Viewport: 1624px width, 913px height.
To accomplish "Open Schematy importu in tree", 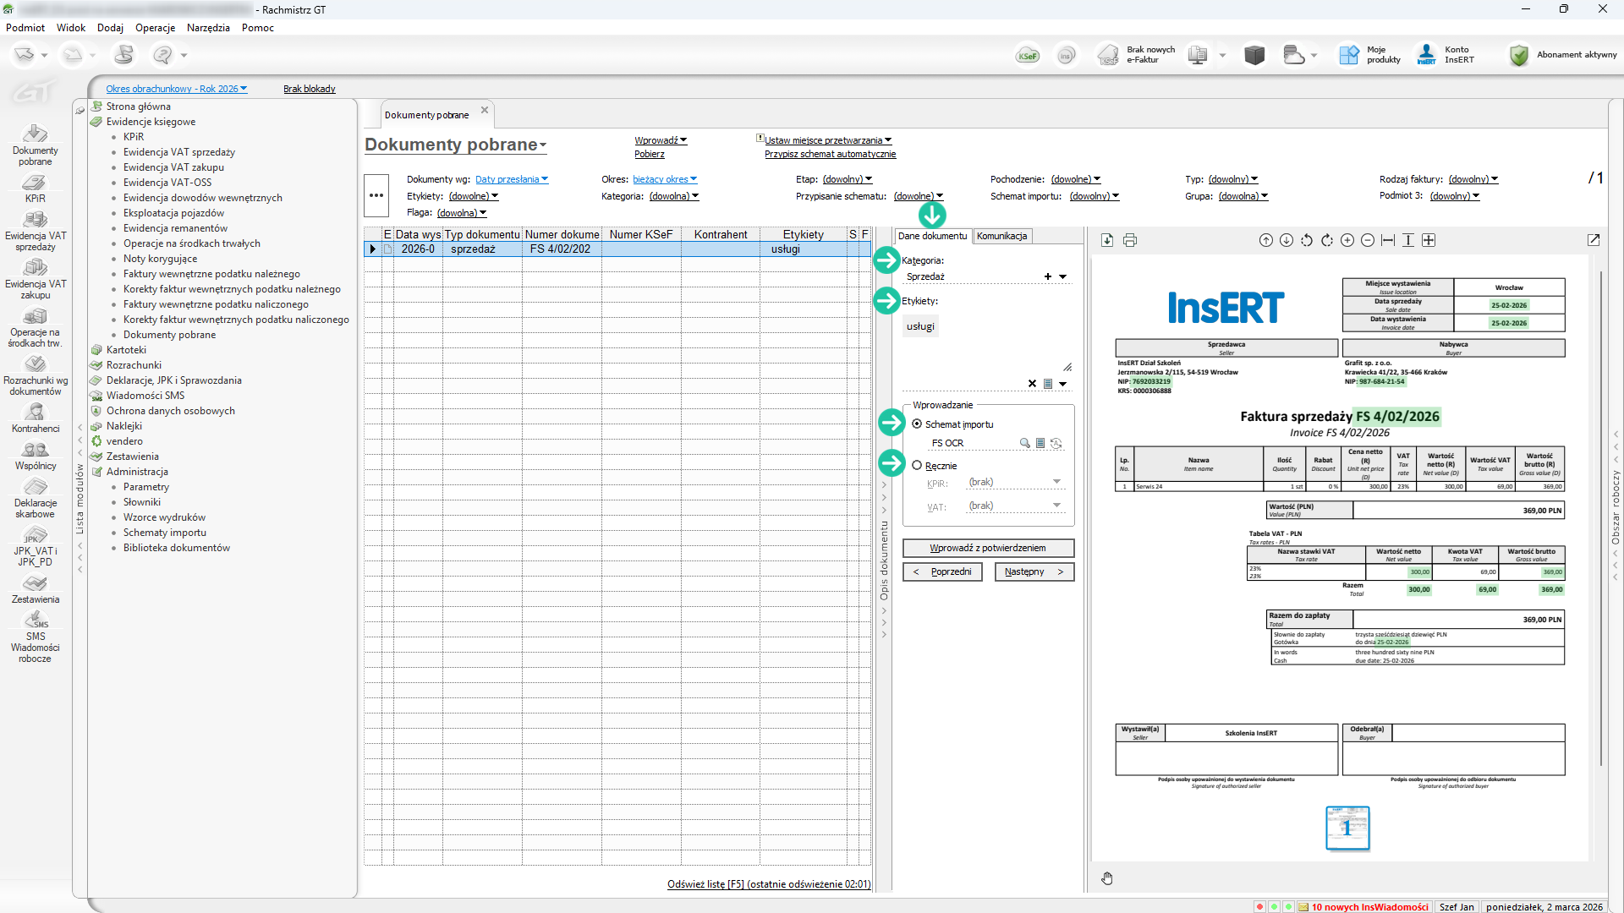I will click(x=164, y=533).
